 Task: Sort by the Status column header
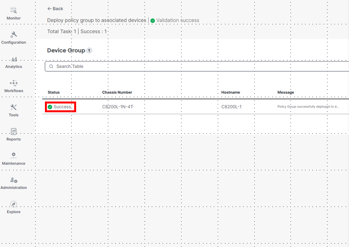click(54, 92)
